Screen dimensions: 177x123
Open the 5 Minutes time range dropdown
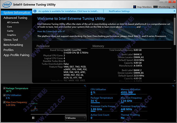pos(76,118)
